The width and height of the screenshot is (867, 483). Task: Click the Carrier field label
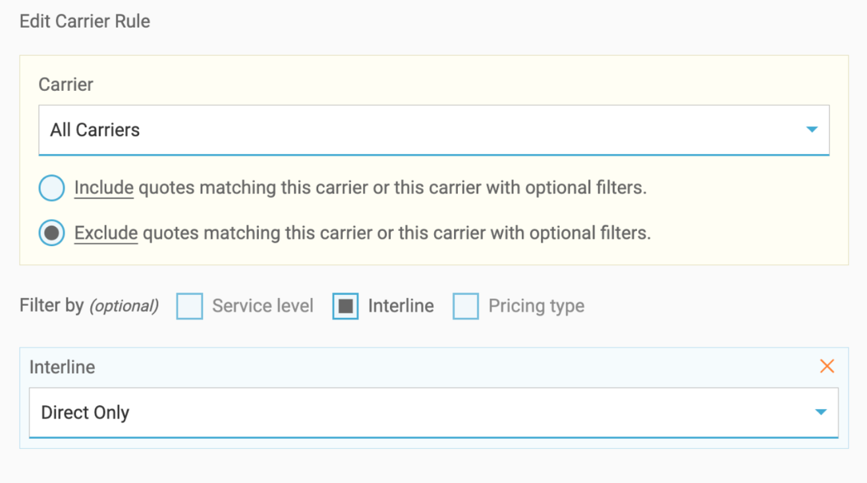[66, 84]
